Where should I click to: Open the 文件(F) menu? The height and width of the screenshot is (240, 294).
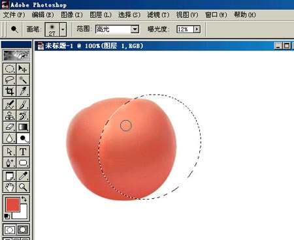click(14, 15)
